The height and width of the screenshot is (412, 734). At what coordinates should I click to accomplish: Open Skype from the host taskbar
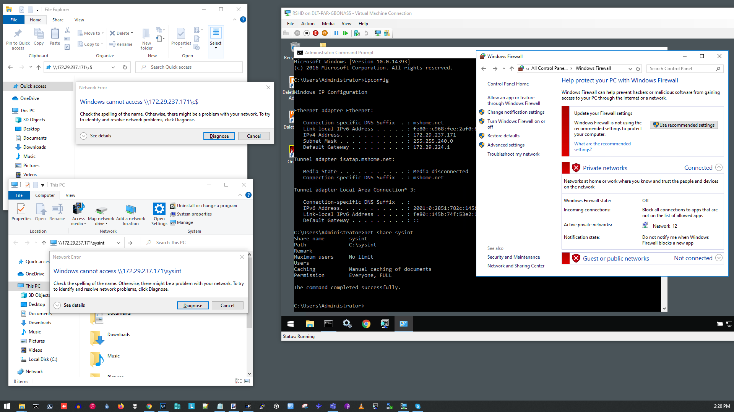click(418, 406)
